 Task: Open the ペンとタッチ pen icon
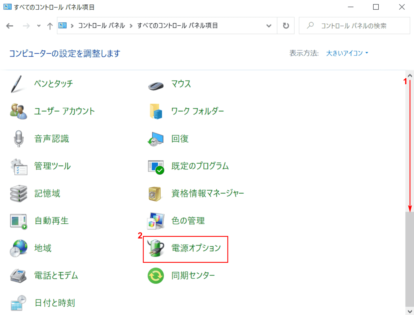(x=17, y=84)
